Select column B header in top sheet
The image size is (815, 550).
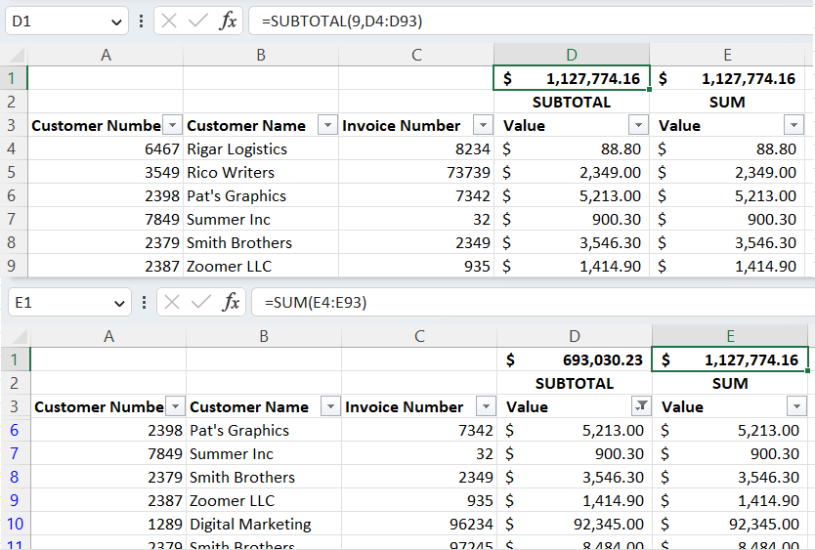[x=261, y=55]
